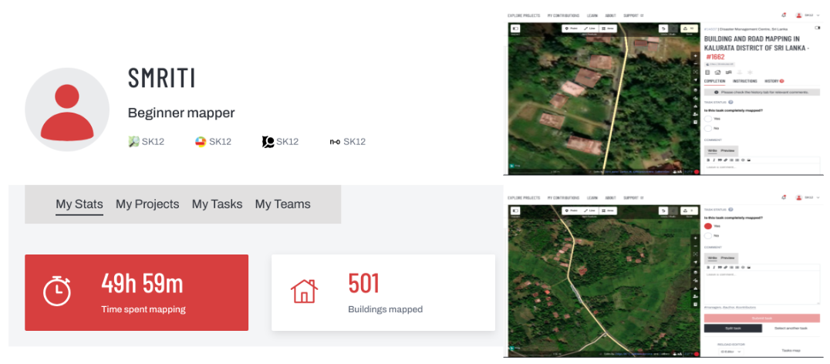Select the Point tool in upper editor
This screenshot has height=364, width=830.
(x=571, y=28)
